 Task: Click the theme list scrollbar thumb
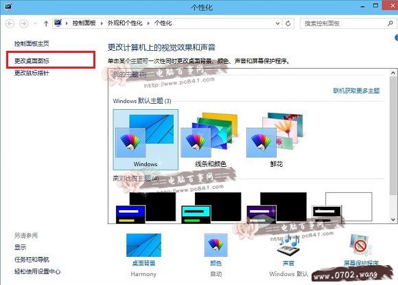pyautogui.click(x=393, y=136)
